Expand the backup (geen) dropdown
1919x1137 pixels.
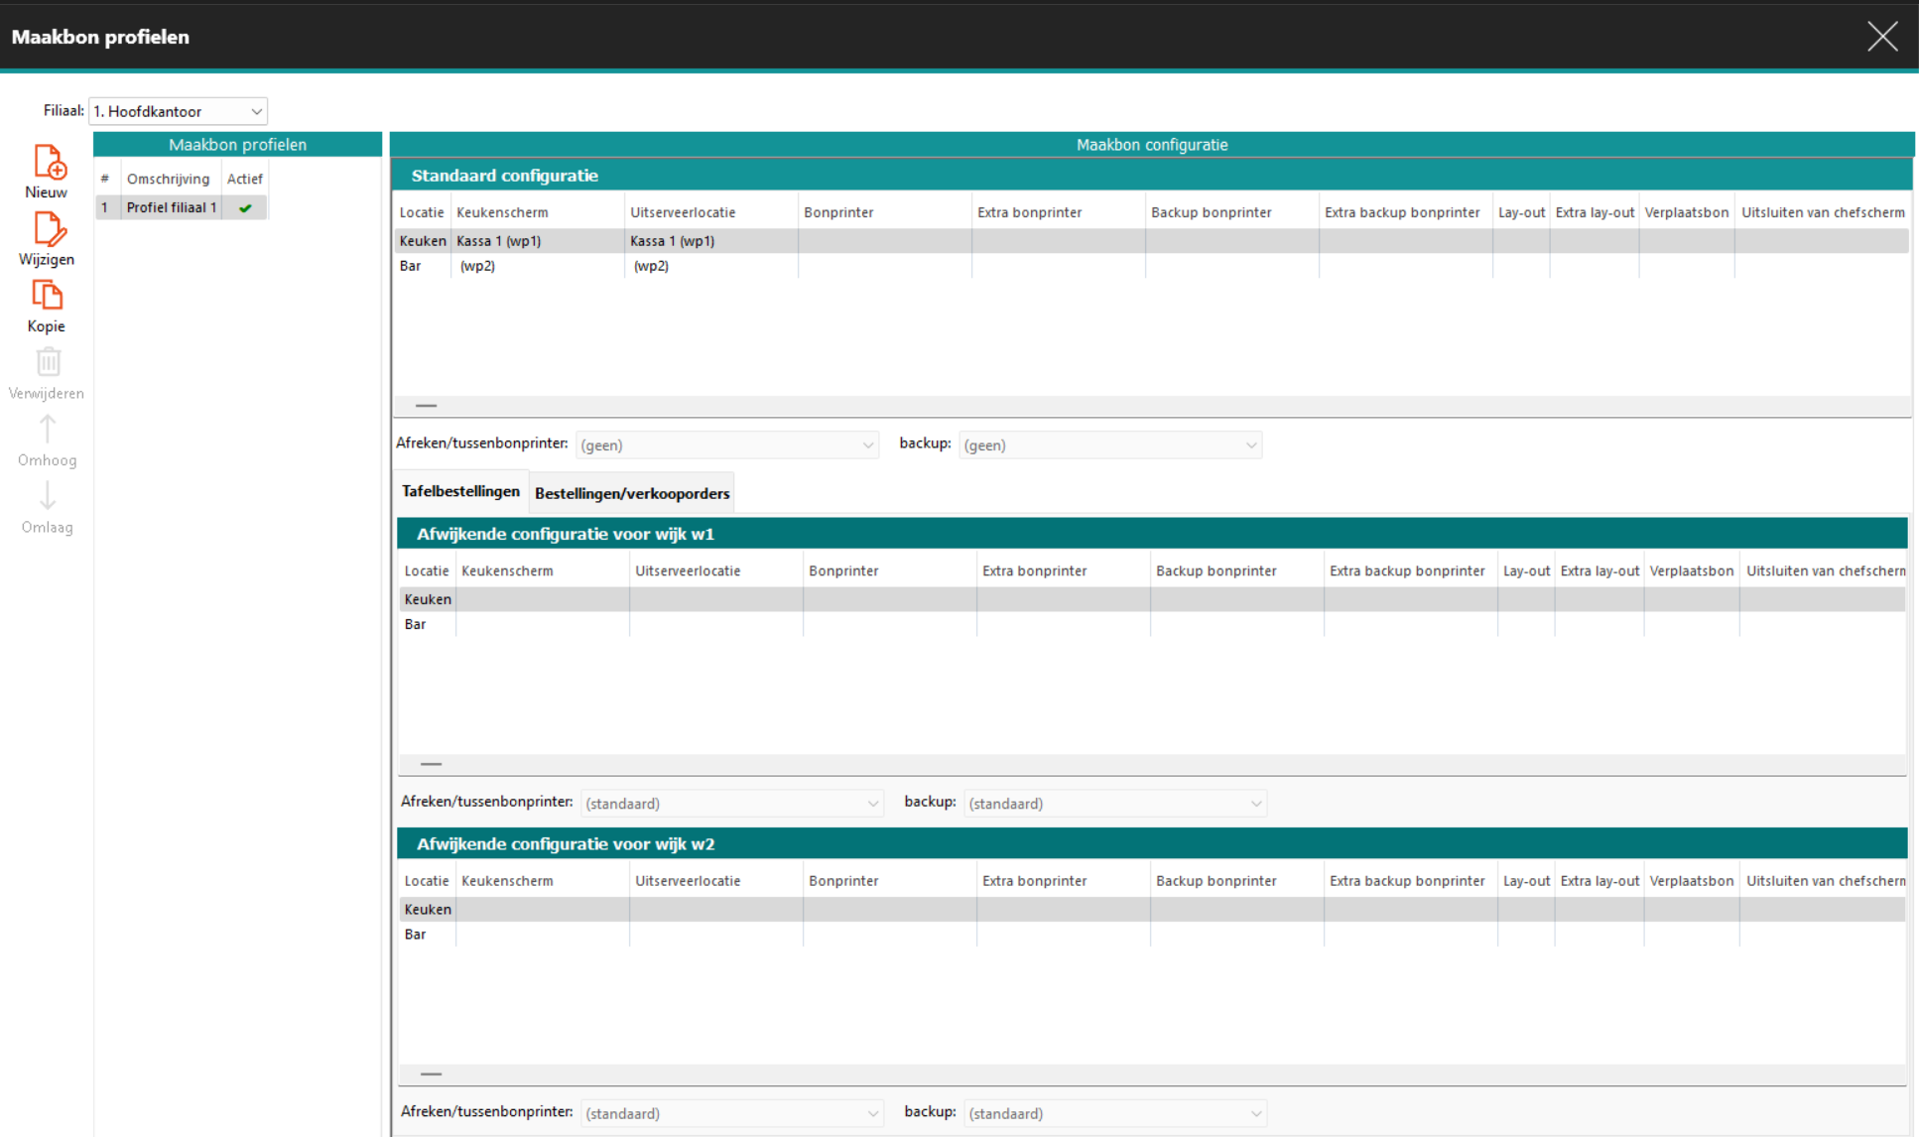(1109, 444)
